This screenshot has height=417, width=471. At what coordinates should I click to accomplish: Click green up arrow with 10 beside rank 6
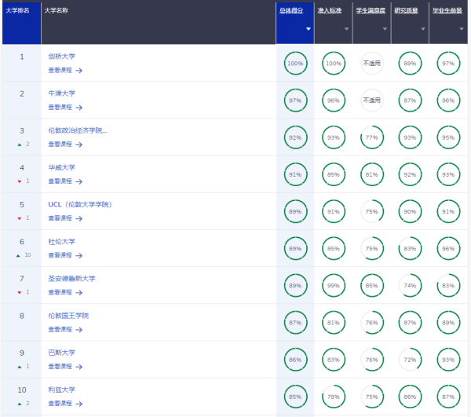click(x=18, y=256)
